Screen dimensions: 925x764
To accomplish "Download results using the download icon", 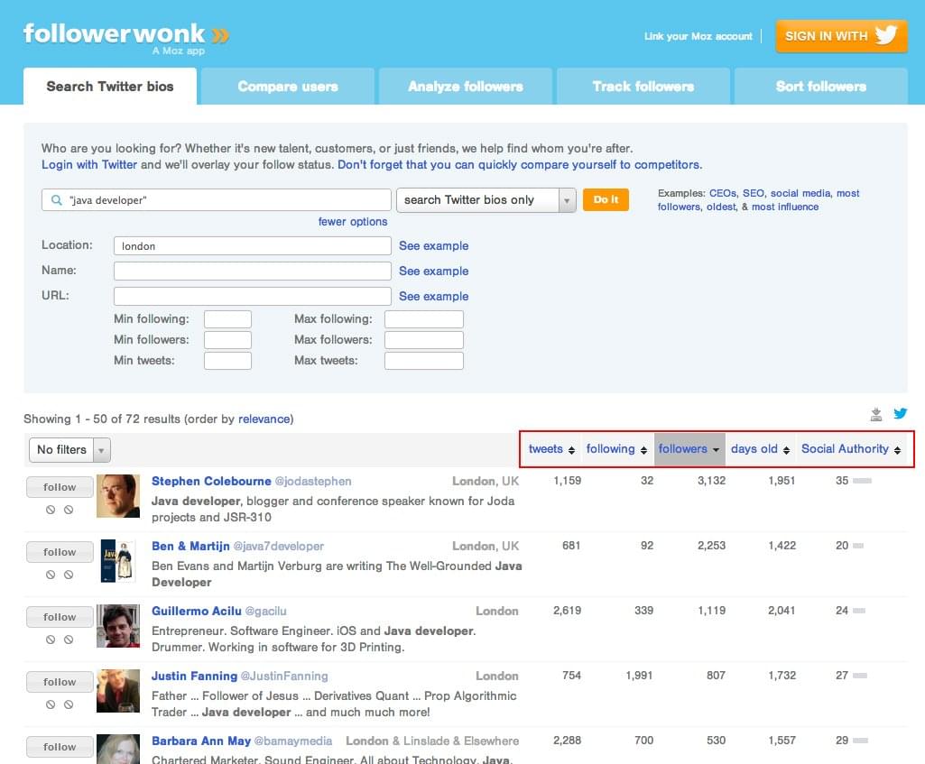I will tap(876, 414).
